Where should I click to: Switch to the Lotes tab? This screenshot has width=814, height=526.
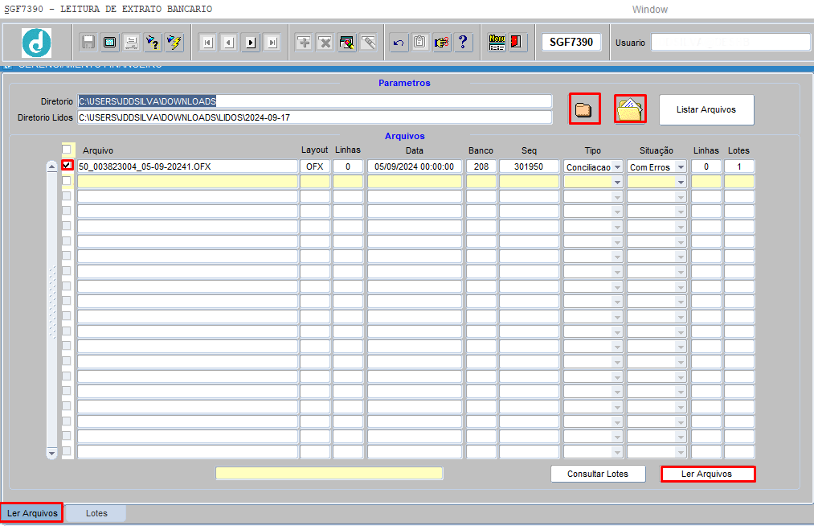click(x=96, y=513)
